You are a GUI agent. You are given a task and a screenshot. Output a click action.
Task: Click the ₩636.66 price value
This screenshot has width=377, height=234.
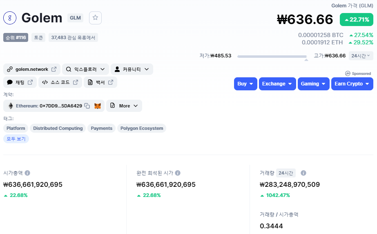pos(305,20)
